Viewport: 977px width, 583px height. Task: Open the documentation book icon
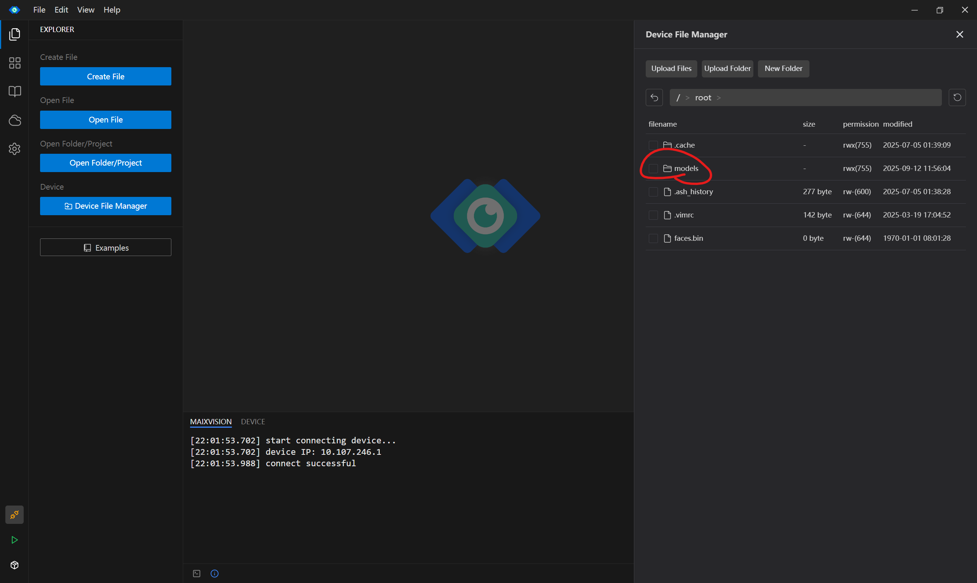(15, 92)
